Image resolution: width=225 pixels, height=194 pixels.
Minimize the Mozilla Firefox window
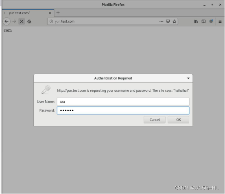click(x=204, y=5)
